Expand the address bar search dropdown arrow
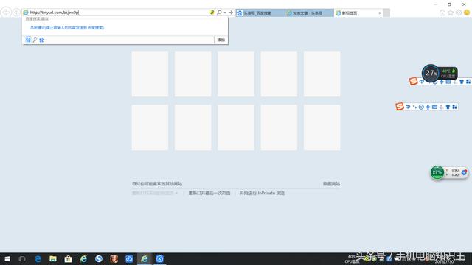Screen dimensions: 472x265 coord(225,13)
